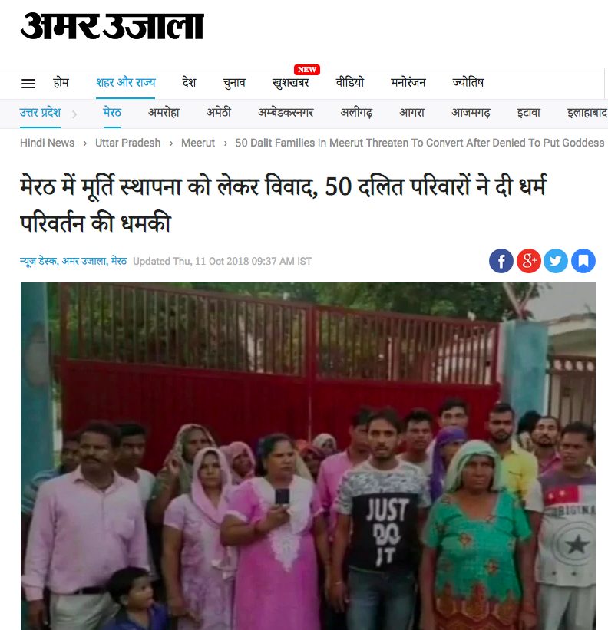Image resolution: width=608 pixels, height=630 pixels.
Task: Share article on Twitter
Action: coord(556,261)
